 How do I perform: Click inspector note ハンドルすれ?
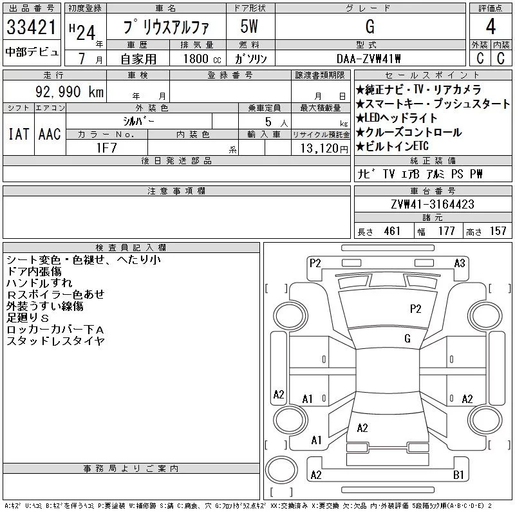tap(39, 283)
